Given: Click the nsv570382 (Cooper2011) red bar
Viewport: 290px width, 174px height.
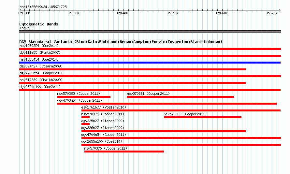Looking at the screenshot, I should click(203, 117).
